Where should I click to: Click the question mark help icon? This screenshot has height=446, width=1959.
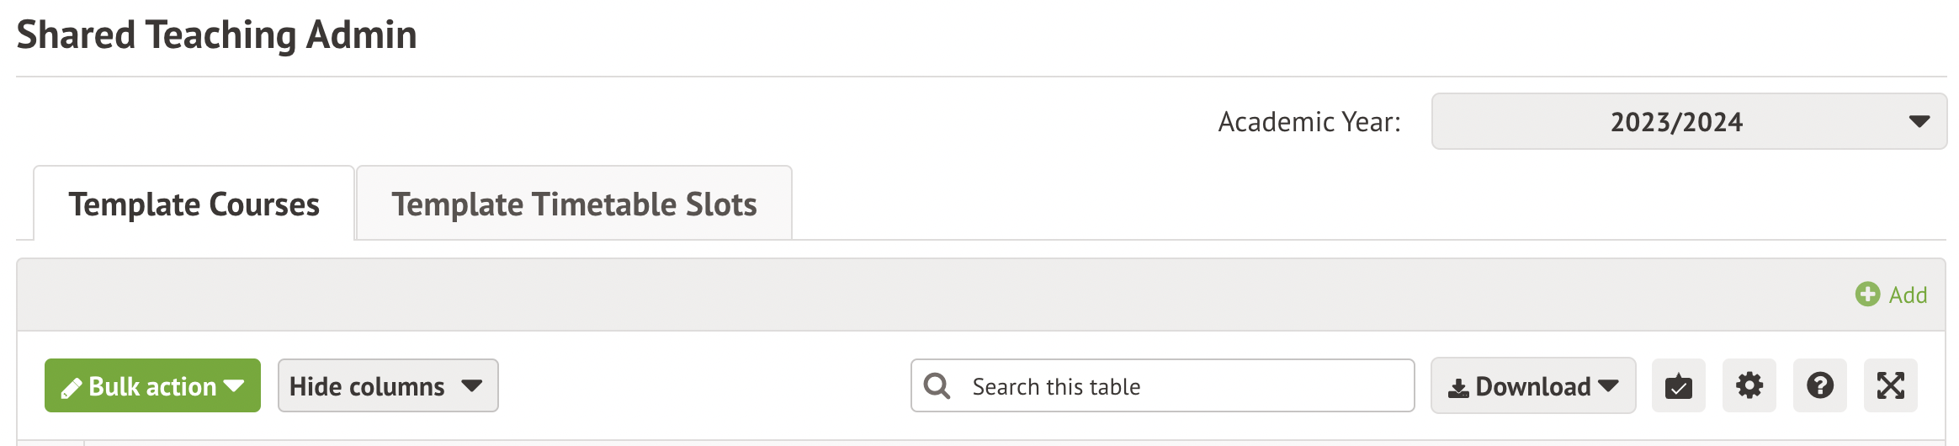(1819, 386)
